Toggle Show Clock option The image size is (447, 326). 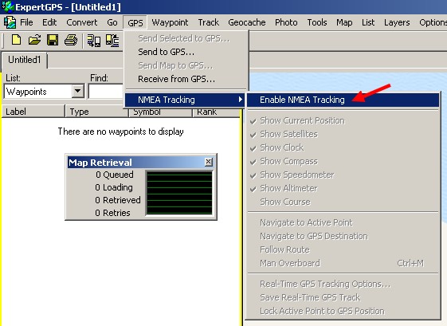pyautogui.click(x=343, y=147)
